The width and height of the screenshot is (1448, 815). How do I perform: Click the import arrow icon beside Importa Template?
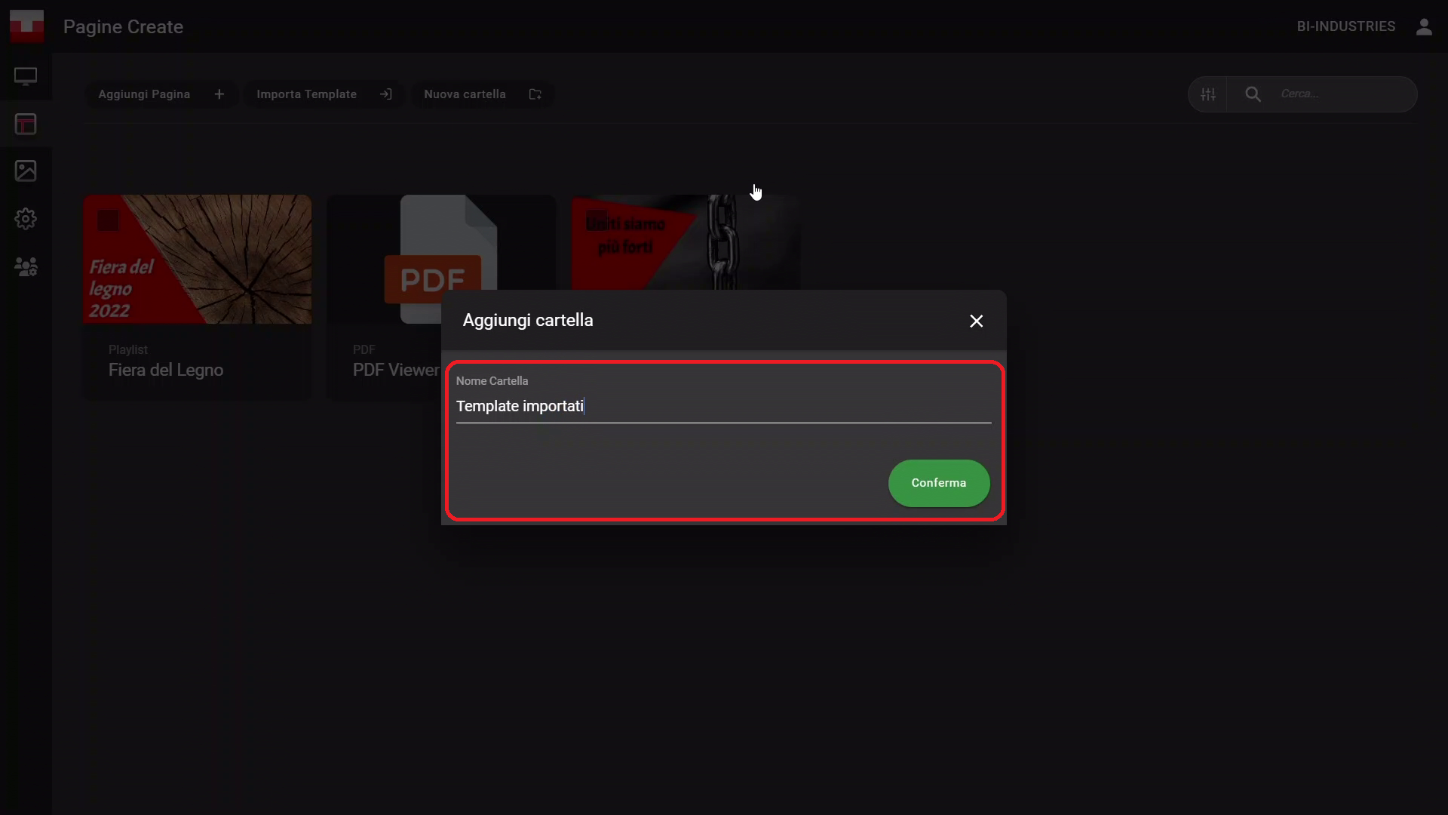point(386,94)
